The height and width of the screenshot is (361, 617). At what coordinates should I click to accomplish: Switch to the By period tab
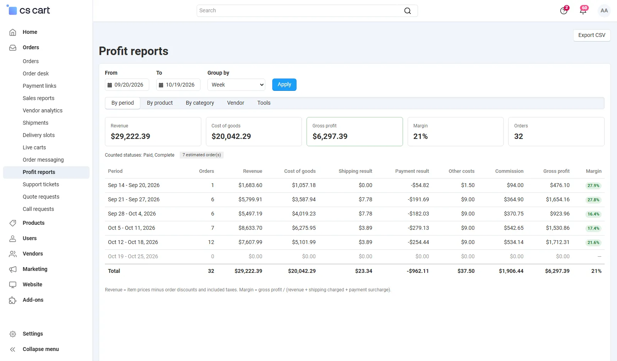click(123, 103)
